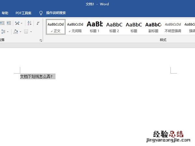This screenshot has width=195, height=146.
Task: Click the Increase Indent icon
Action: pos(9,23)
